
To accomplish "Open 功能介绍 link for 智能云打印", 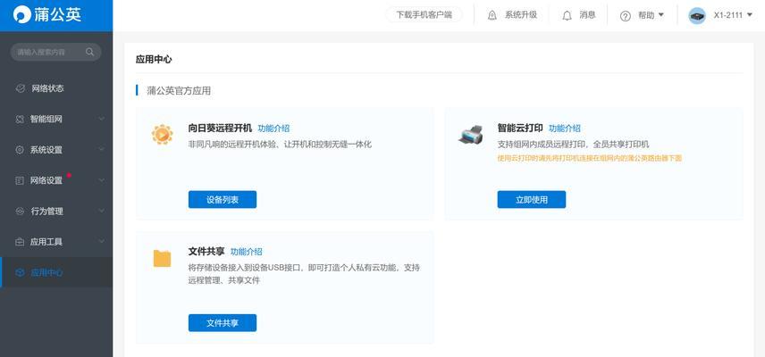I will click(565, 129).
